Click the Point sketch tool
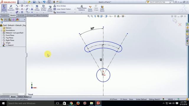This screenshot has width=189, height=106. pyautogui.click(x=32, y=12)
